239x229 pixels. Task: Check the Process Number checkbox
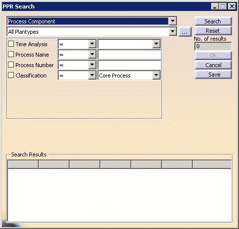(11, 65)
